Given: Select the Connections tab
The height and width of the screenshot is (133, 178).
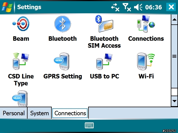Looking at the screenshot, I should pyautogui.click(x=70, y=113).
